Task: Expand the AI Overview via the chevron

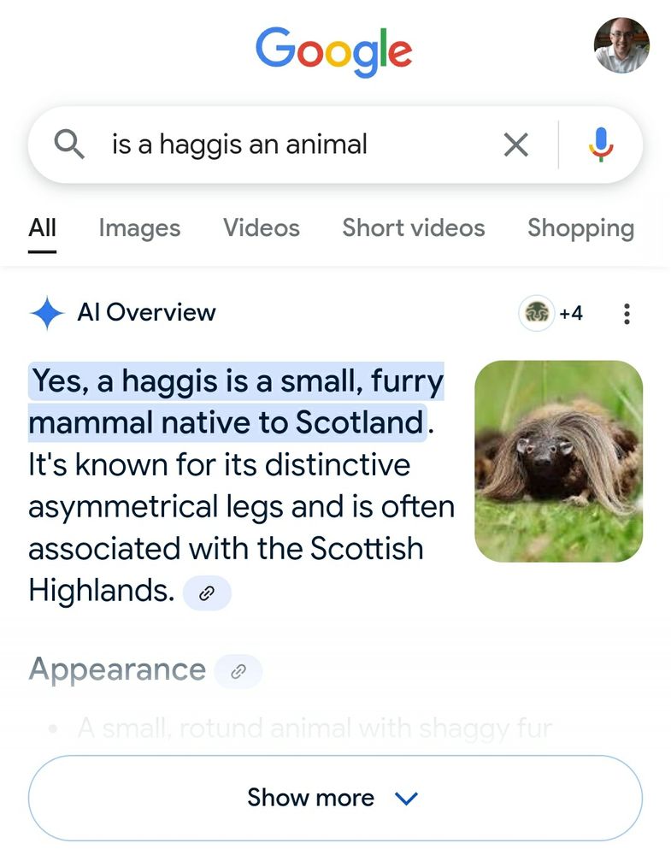Action: tap(407, 798)
